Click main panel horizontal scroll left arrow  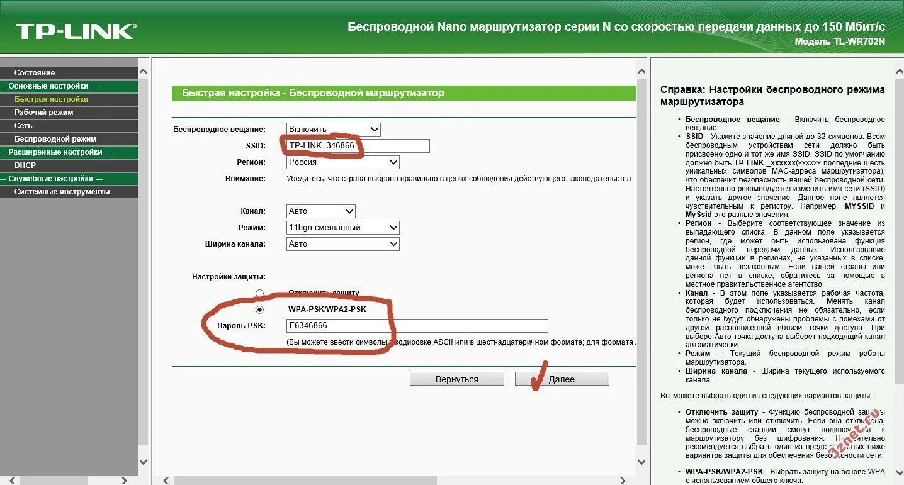(166, 480)
